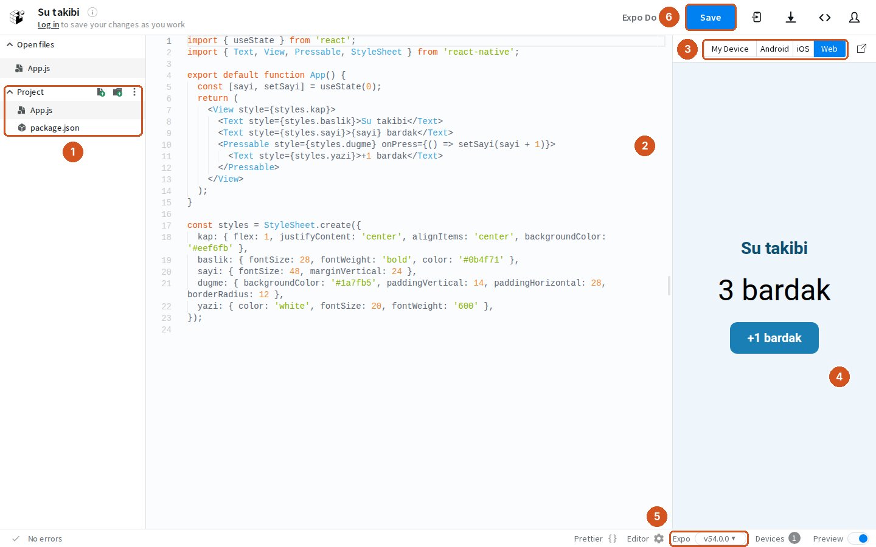Open the Project options menu with three dots
The image size is (876, 547).
pyautogui.click(x=134, y=92)
